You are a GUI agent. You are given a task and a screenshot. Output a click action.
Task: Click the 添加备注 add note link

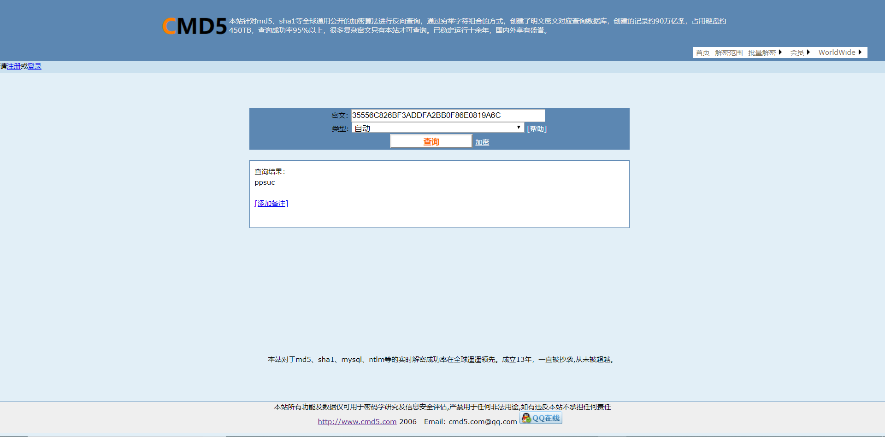click(271, 204)
